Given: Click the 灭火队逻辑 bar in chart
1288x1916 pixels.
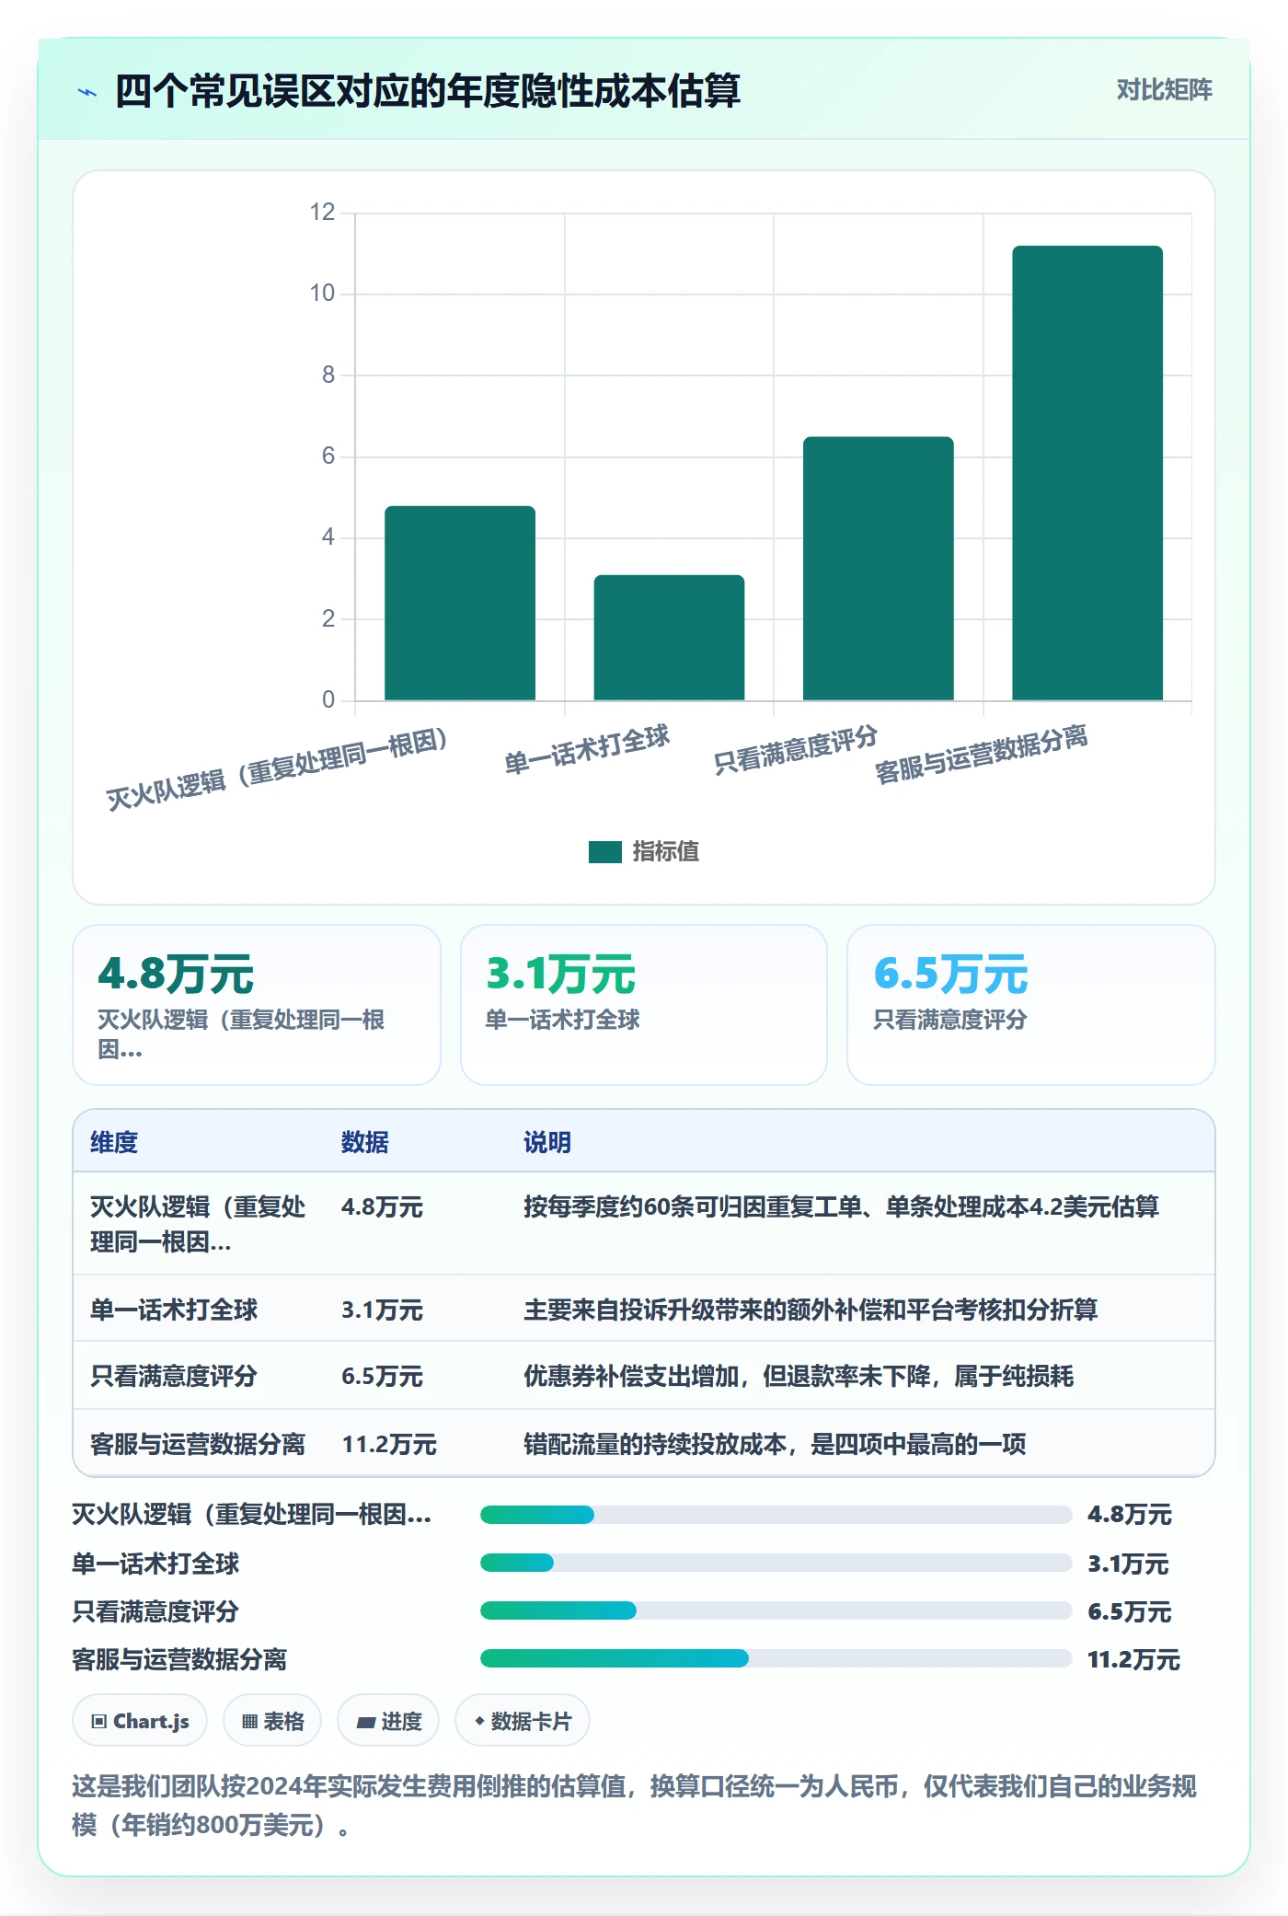Looking at the screenshot, I should coord(459,603).
